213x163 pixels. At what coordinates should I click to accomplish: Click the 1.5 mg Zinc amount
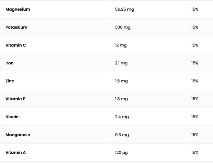tap(121, 81)
